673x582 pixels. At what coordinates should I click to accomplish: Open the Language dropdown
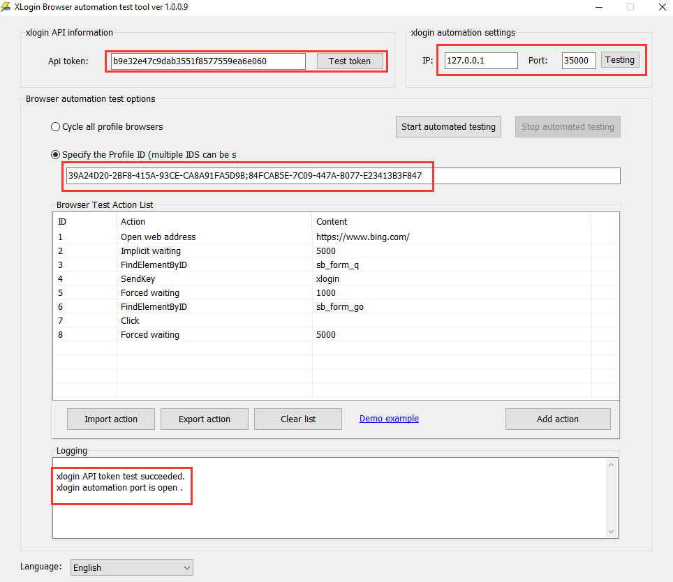pyautogui.click(x=132, y=567)
